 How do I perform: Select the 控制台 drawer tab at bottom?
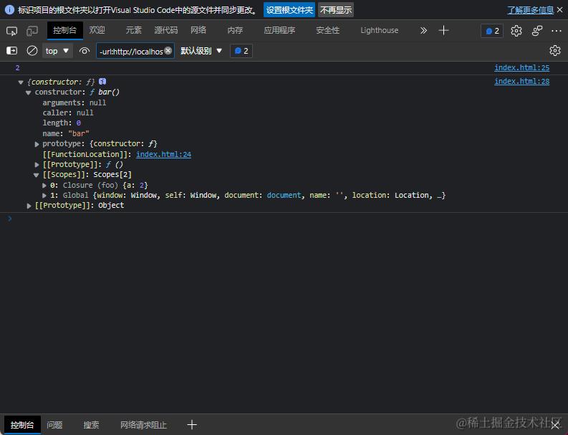(22, 425)
